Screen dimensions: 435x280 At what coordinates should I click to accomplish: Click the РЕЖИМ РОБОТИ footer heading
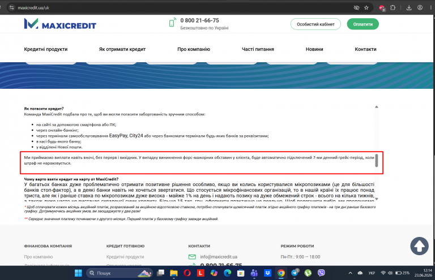297,246
